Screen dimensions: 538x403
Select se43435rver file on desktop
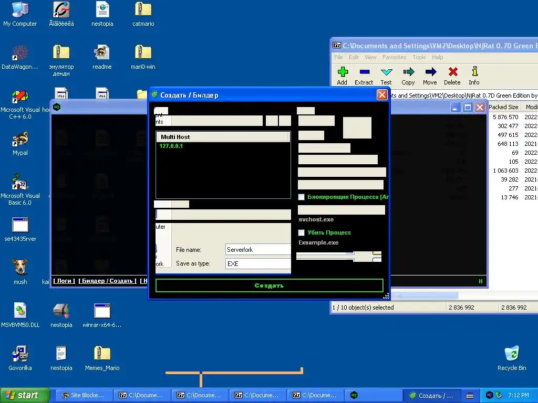[20, 229]
